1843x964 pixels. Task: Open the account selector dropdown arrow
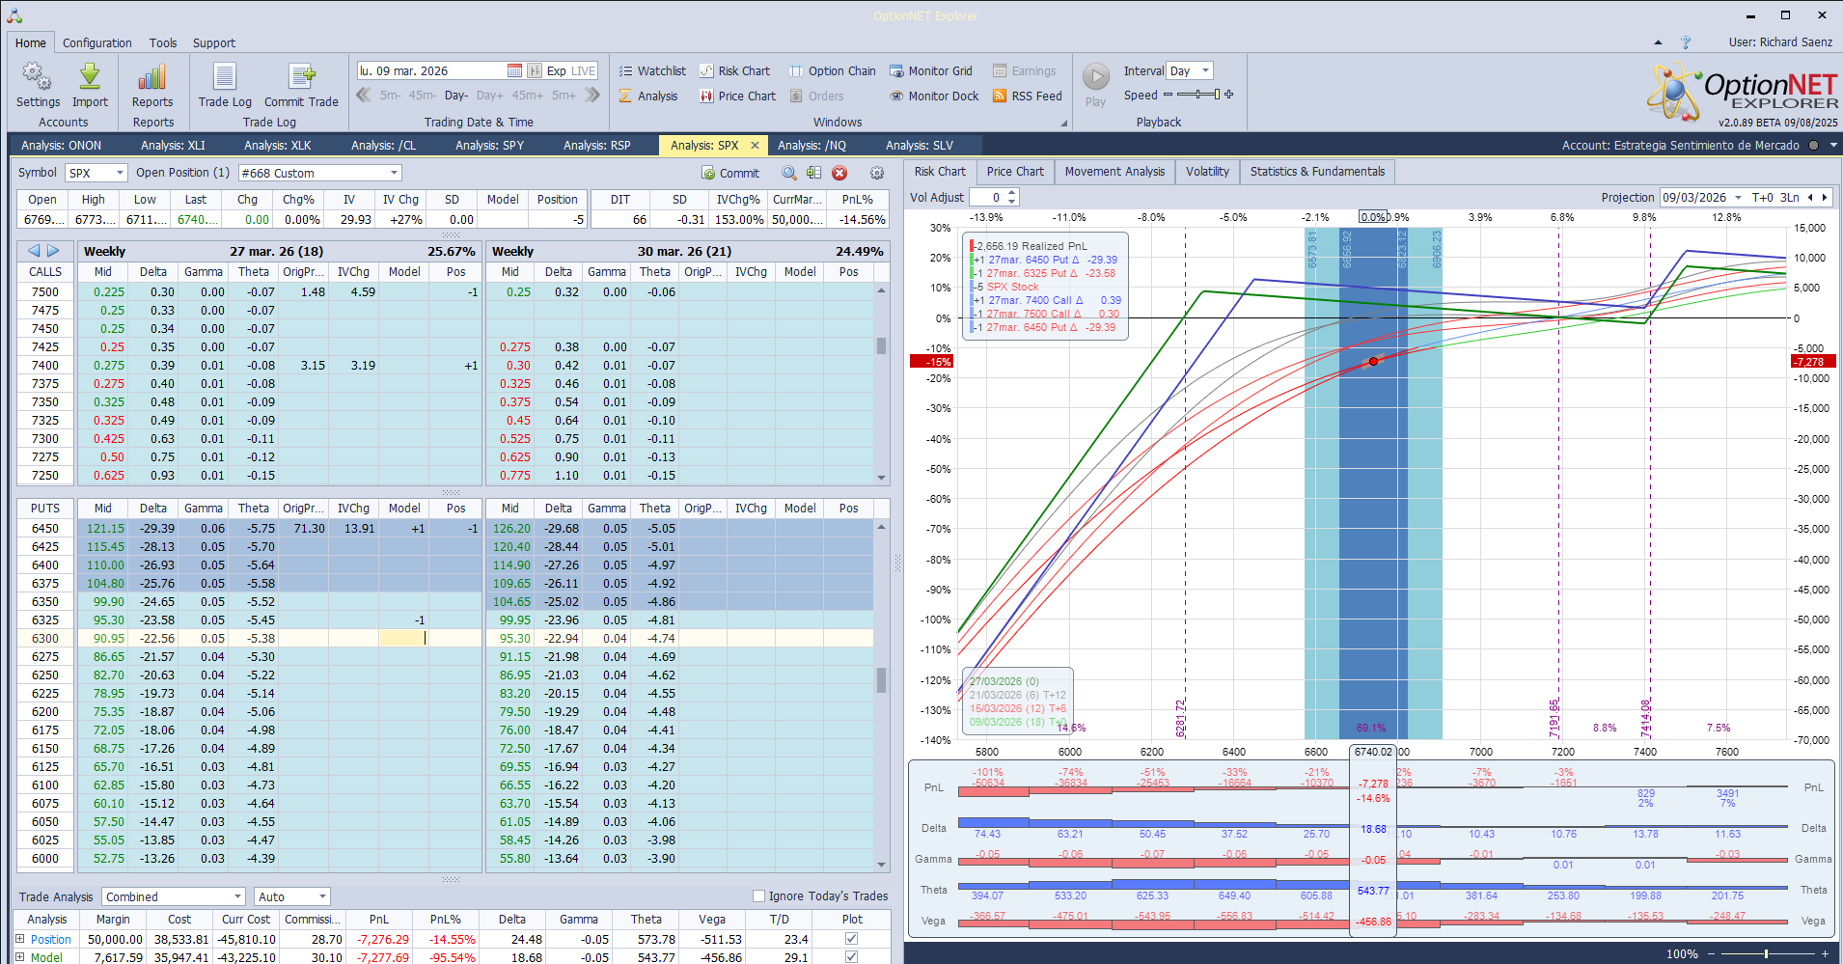point(1833,146)
